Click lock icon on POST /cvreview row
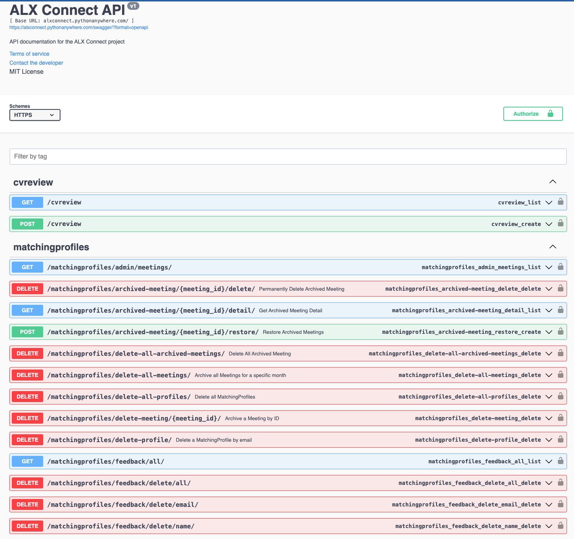The width and height of the screenshot is (574, 539). click(x=561, y=223)
